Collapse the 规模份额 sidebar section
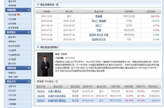Screen dimensions: 164x108 [x=29, y=68]
